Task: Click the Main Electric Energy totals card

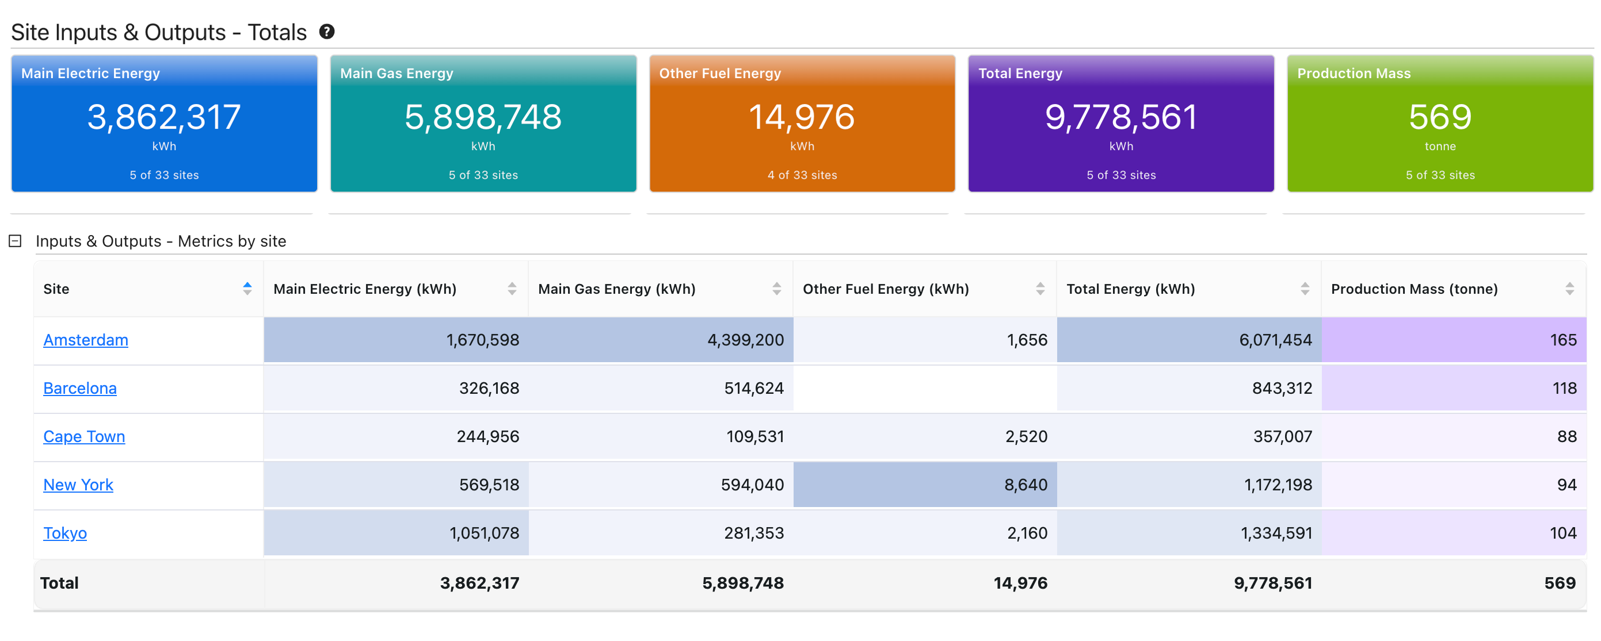Action: [x=164, y=124]
